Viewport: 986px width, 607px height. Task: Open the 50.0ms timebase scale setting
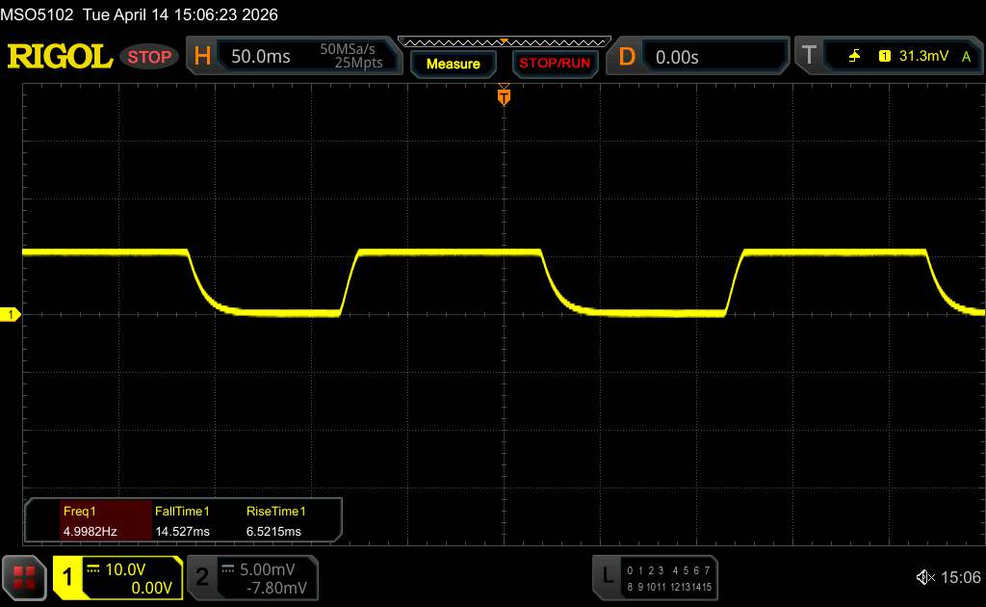[x=261, y=57]
